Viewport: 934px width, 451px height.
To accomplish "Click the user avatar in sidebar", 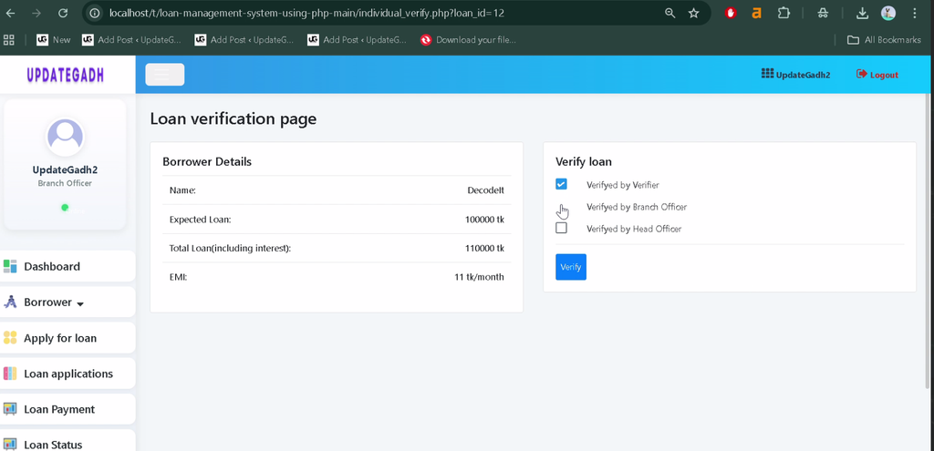I will (x=65, y=137).
